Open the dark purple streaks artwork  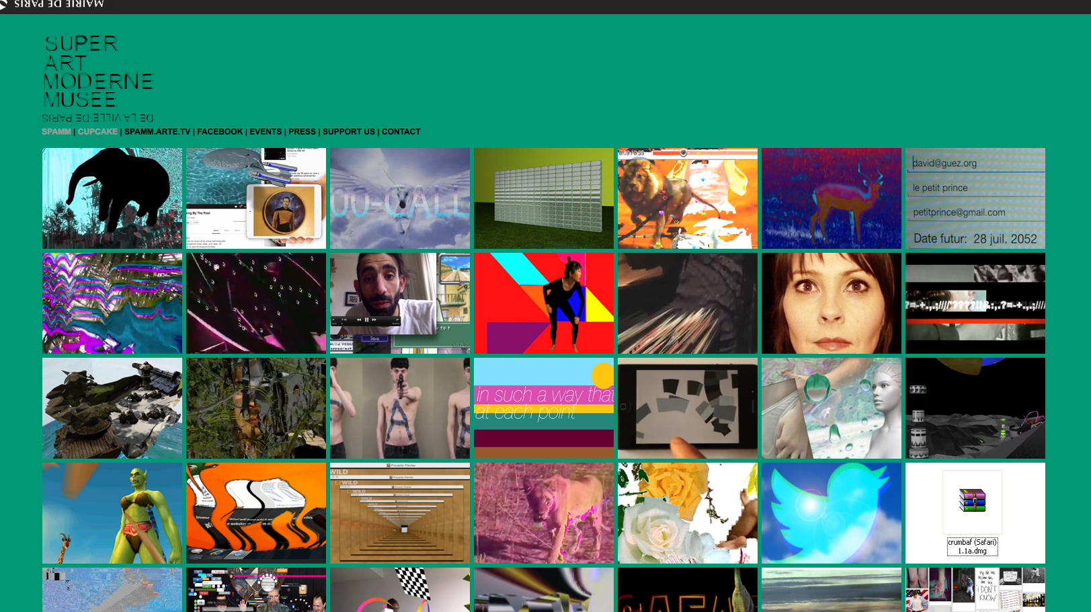(256, 303)
